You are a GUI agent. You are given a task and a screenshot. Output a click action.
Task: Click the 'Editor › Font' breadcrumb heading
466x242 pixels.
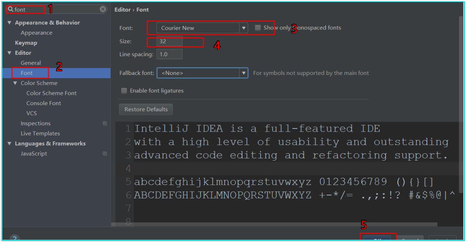(x=132, y=10)
